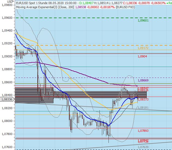The width and height of the screenshot is (172, 150).
Task: Click the red level label 1,08373
Action: tap(143, 99)
